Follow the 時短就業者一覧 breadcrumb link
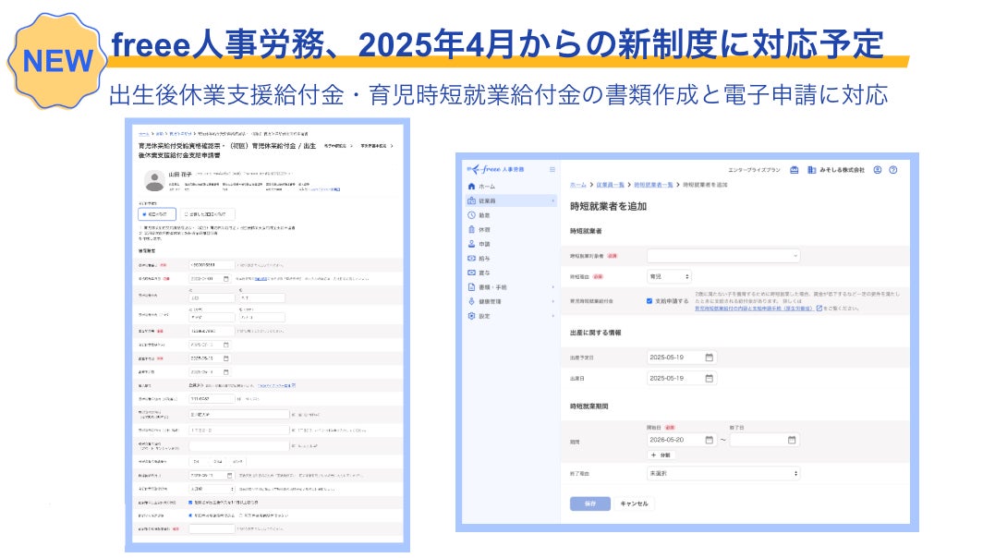 653,185
